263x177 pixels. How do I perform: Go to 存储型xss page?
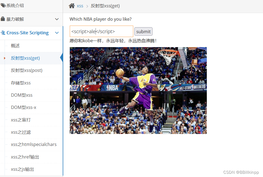coord(21,83)
